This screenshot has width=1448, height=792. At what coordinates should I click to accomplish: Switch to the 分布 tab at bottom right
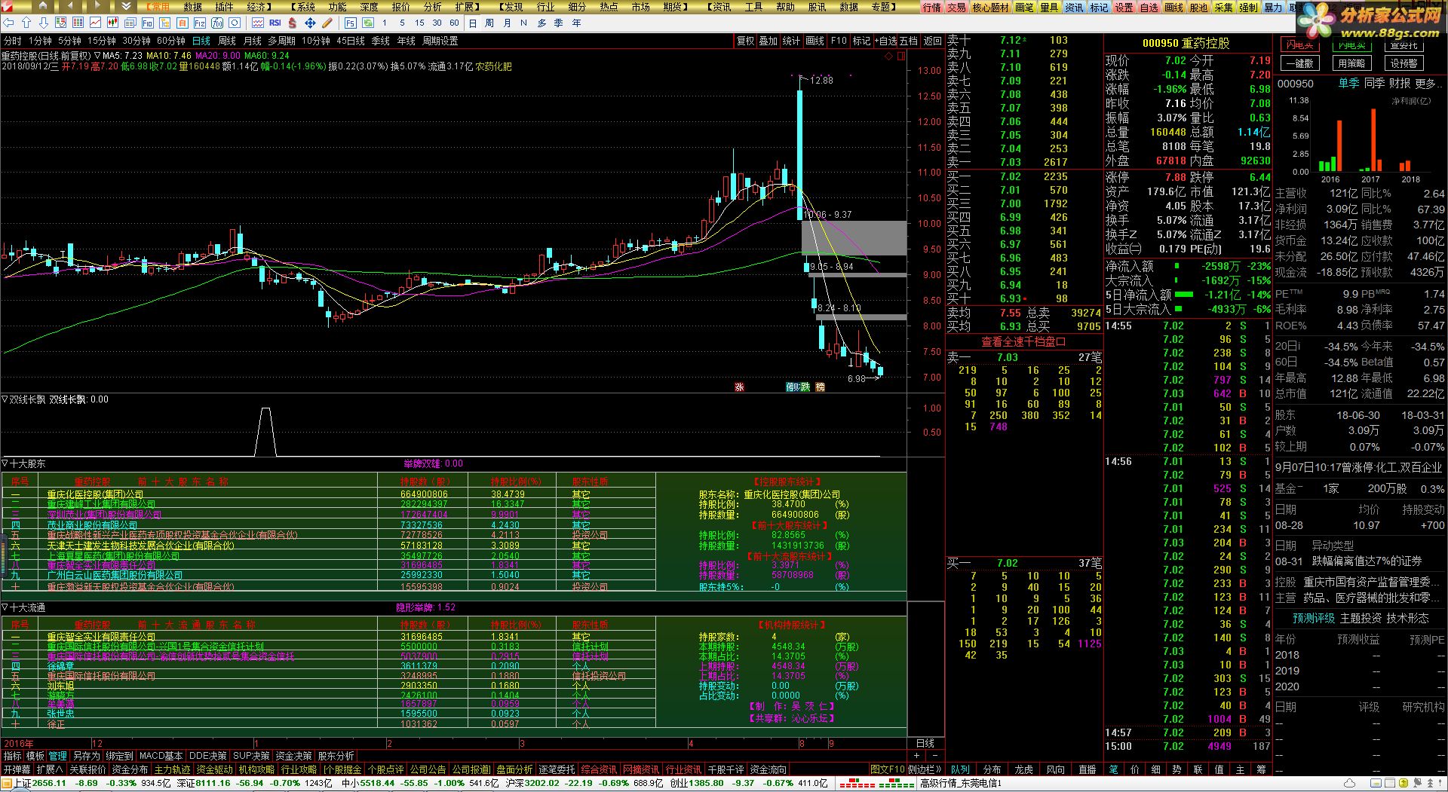[x=992, y=769]
